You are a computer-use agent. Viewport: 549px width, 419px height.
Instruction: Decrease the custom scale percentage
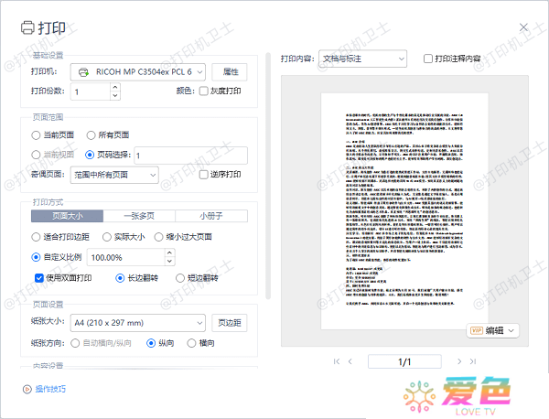tap(170, 262)
